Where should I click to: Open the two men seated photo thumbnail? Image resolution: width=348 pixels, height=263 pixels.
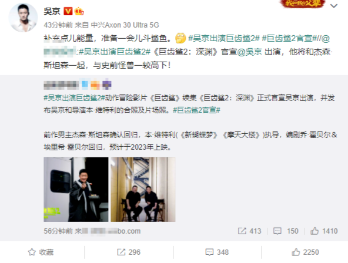pos(143,190)
